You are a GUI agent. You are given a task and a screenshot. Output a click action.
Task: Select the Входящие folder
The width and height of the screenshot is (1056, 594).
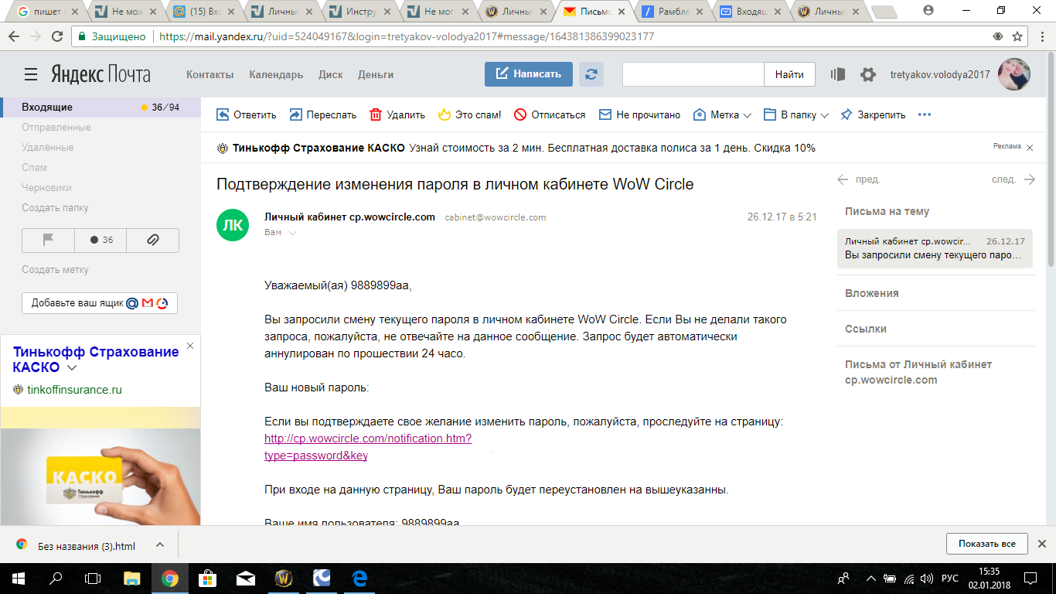47,107
